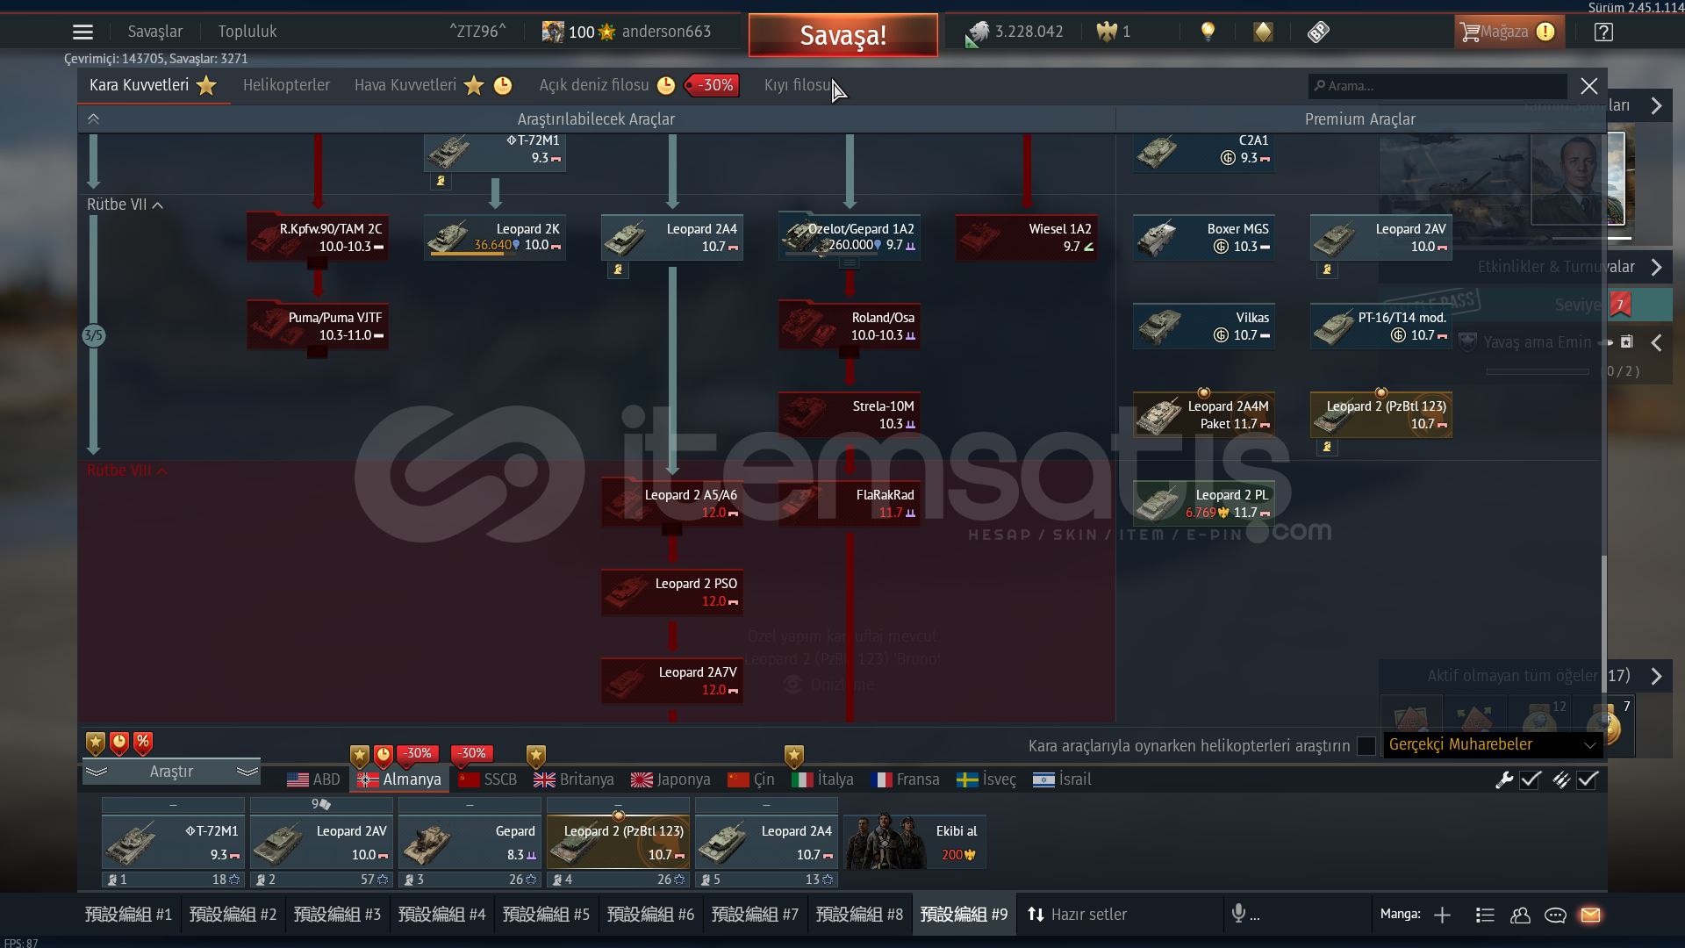The image size is (1685, 948).
Task: Click the ammo refill icon
Action: tap(1561, 779)
